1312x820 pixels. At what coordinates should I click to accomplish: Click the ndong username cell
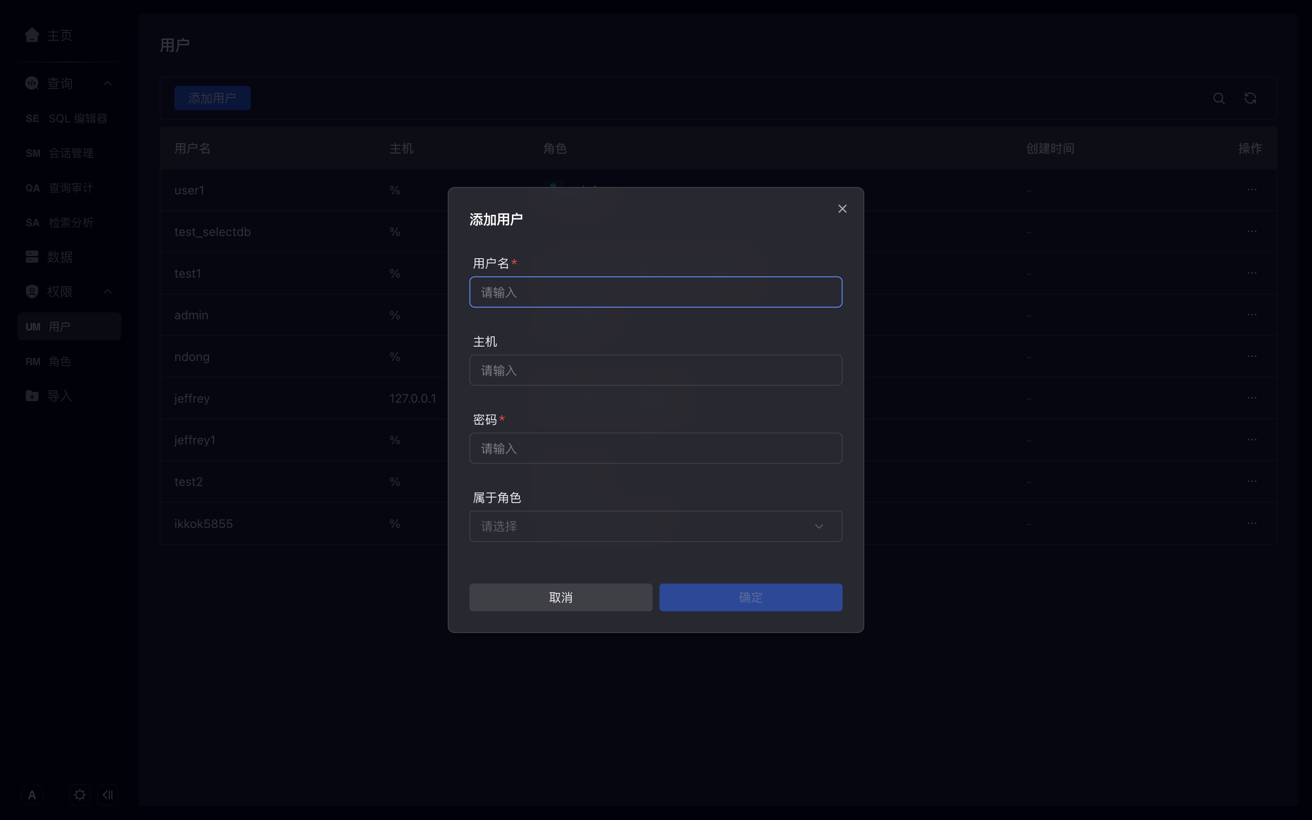point(192,357)
